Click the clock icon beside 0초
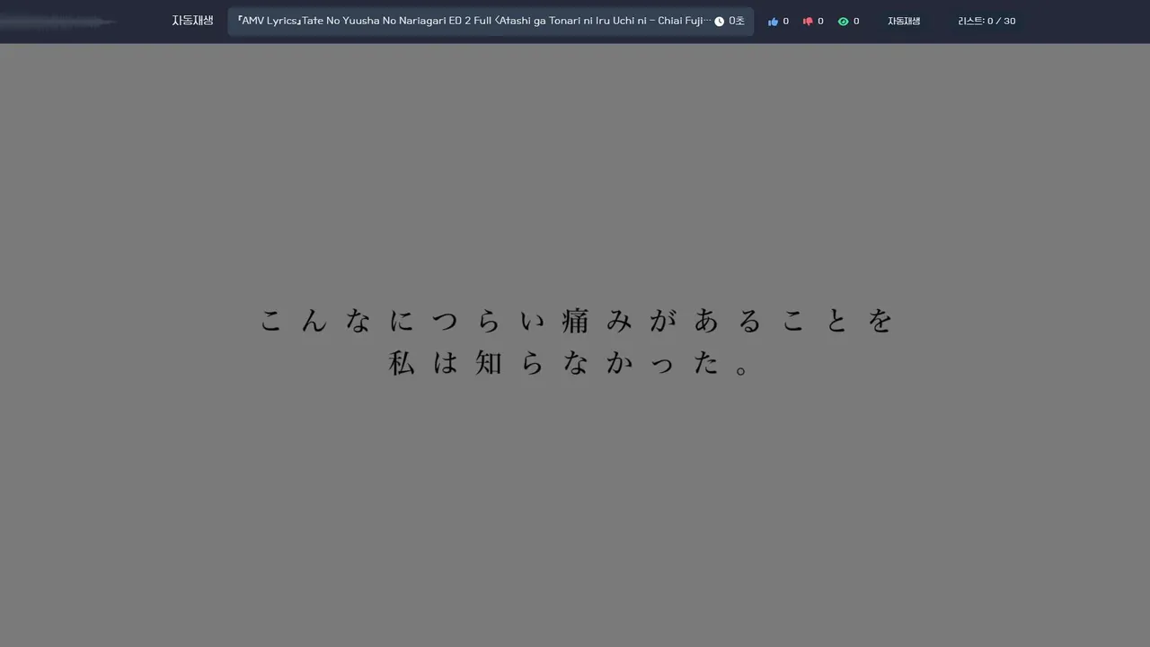1150x647 pixels. tap(719, 22)
